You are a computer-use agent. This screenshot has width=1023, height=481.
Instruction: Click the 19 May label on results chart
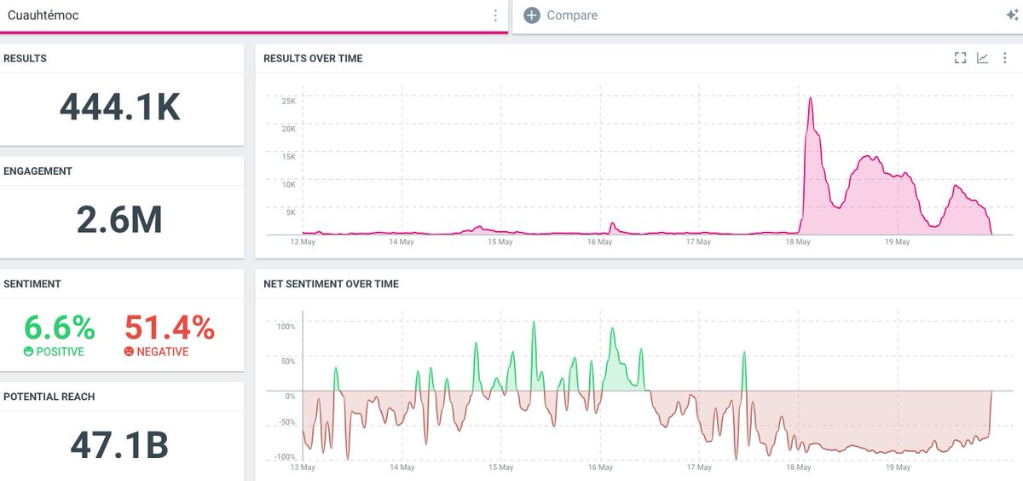[897, 242]
